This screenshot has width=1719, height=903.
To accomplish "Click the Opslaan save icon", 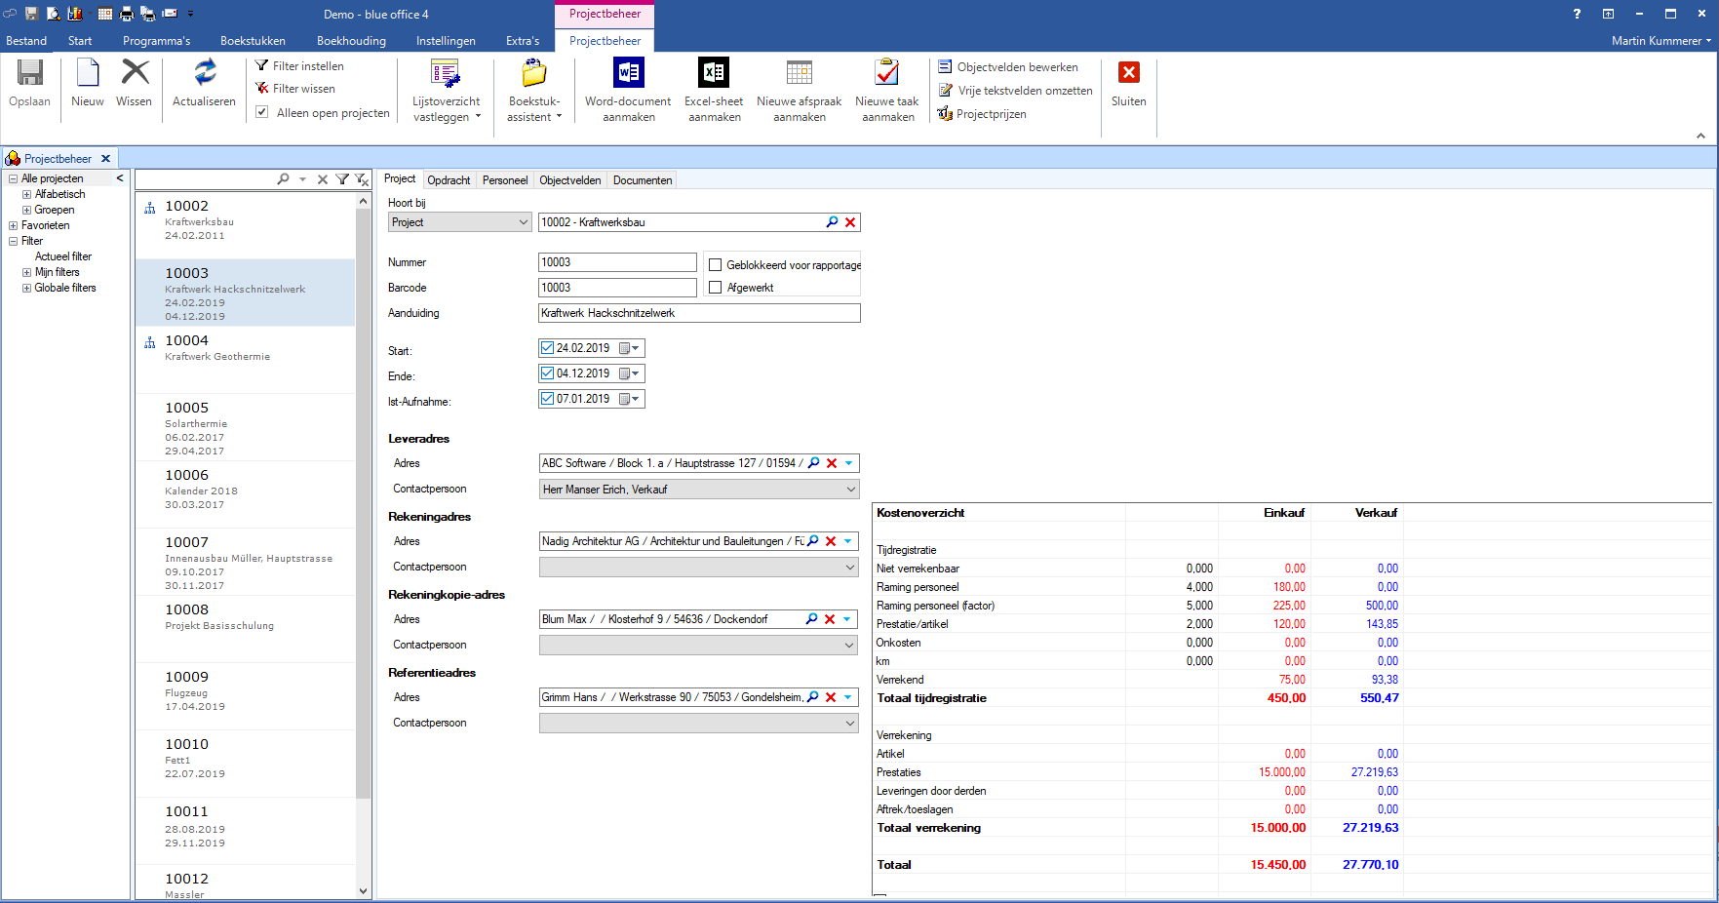I will pyautogui.click(x=29, y=74).
